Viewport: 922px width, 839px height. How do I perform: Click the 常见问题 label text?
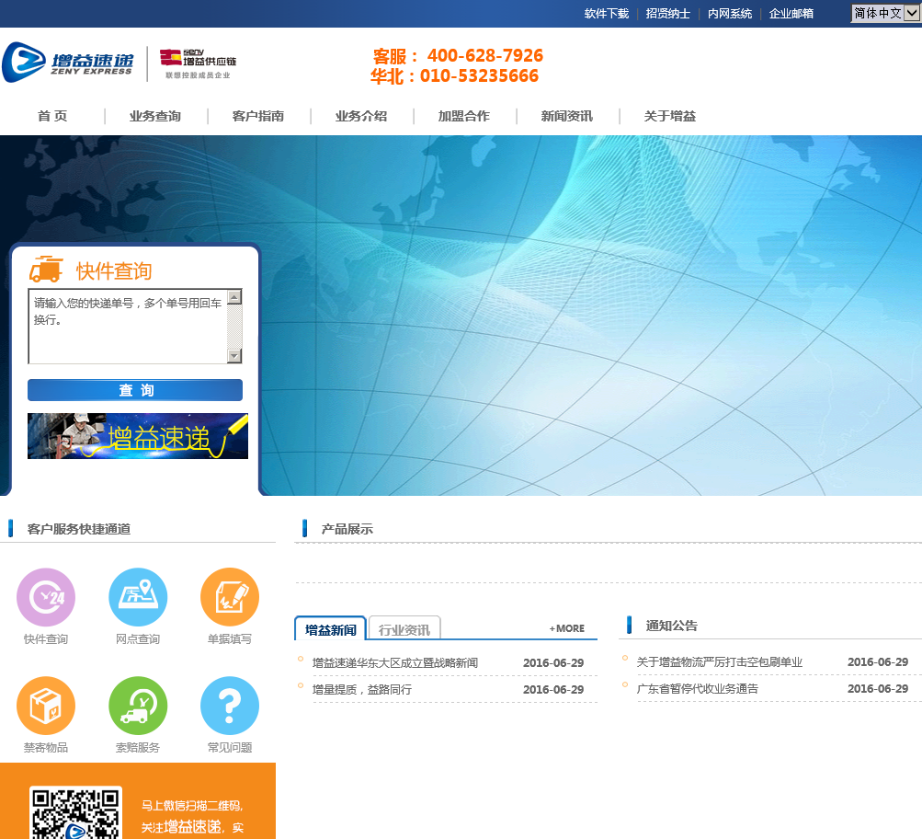[230, 747]
